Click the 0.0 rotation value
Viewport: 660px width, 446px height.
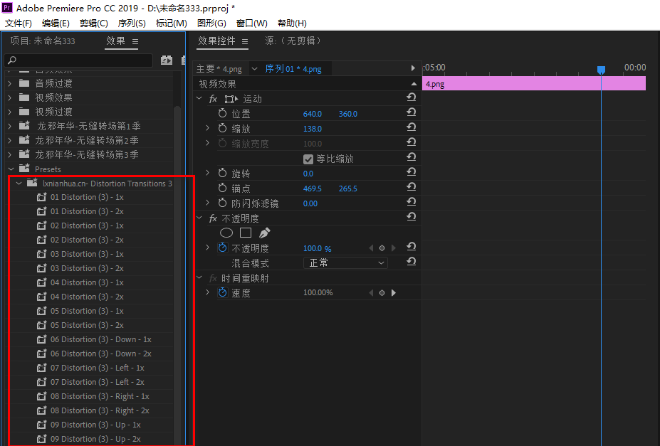pos(308,174)
